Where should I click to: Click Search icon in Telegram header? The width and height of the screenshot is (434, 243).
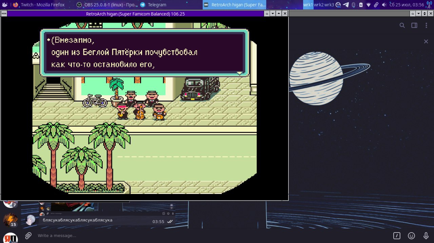point(402,25)
